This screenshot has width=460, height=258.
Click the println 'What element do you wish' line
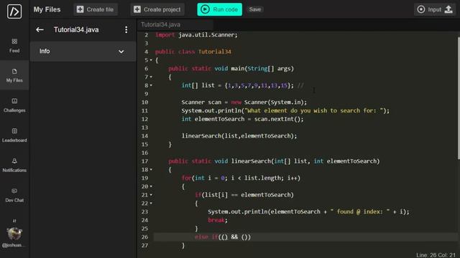pyautogui.click(x=285, y=110)
